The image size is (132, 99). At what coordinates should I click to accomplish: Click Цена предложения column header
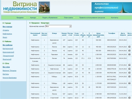(98, 35)
